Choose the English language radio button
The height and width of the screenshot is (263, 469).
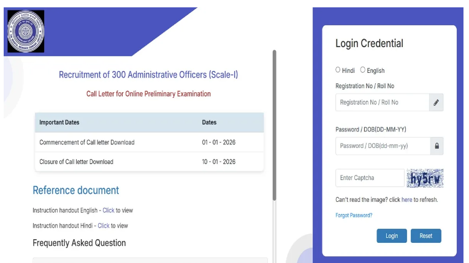[363, 70]
